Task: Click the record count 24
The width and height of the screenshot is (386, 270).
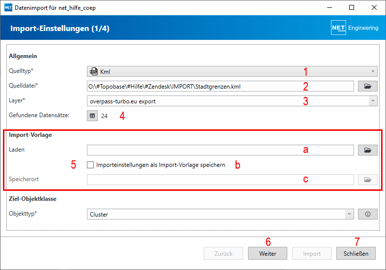Action: pyautogui.click(x=105, y=116)
